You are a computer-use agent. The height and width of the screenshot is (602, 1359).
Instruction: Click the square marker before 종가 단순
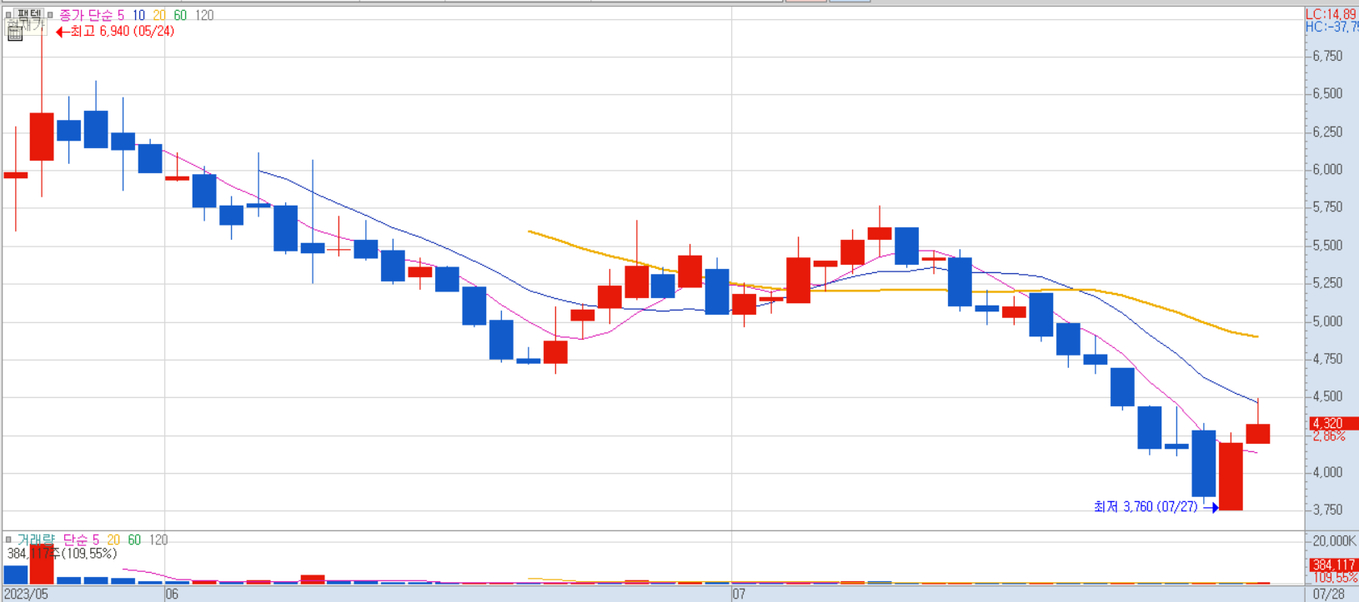pos(50,15)
